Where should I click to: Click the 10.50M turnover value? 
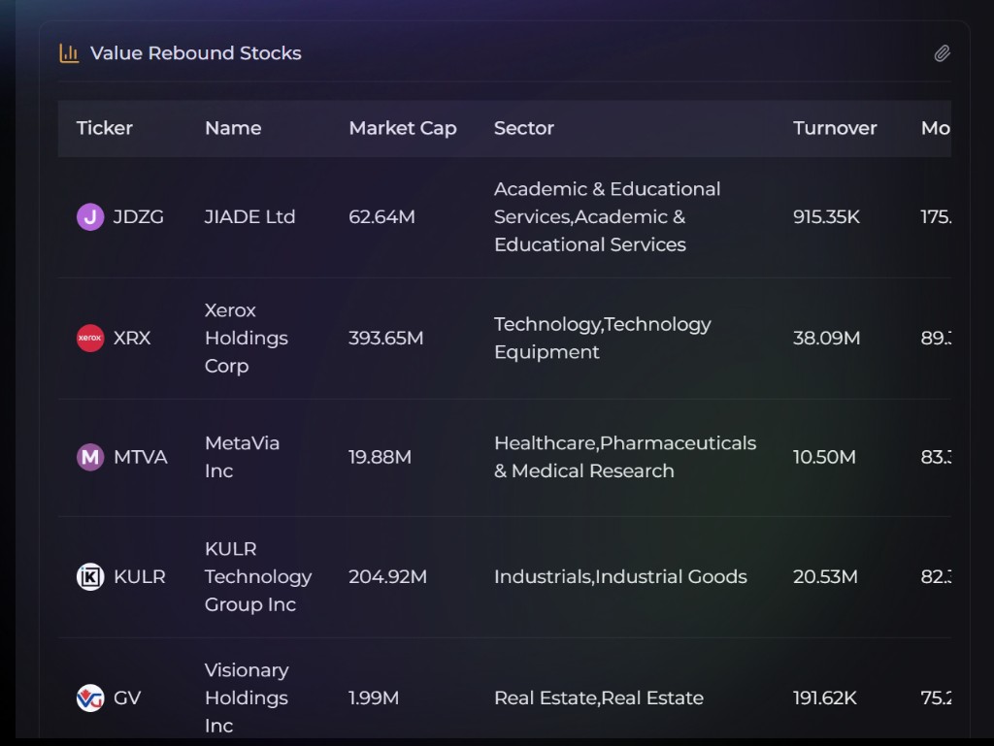pyautogui.click(x=824, y=457)
